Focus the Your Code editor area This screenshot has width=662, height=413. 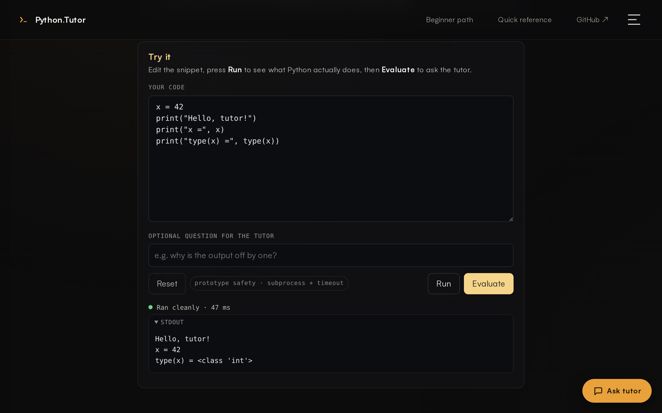[331, 159]
